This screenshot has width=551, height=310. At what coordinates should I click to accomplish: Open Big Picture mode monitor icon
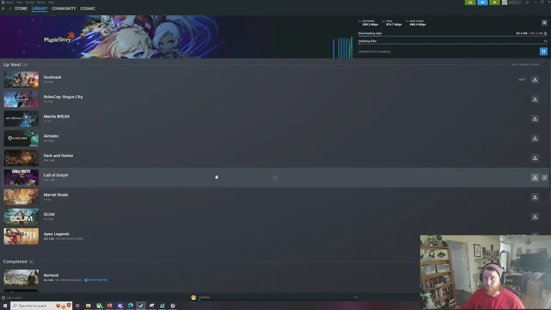pos(527,2)
